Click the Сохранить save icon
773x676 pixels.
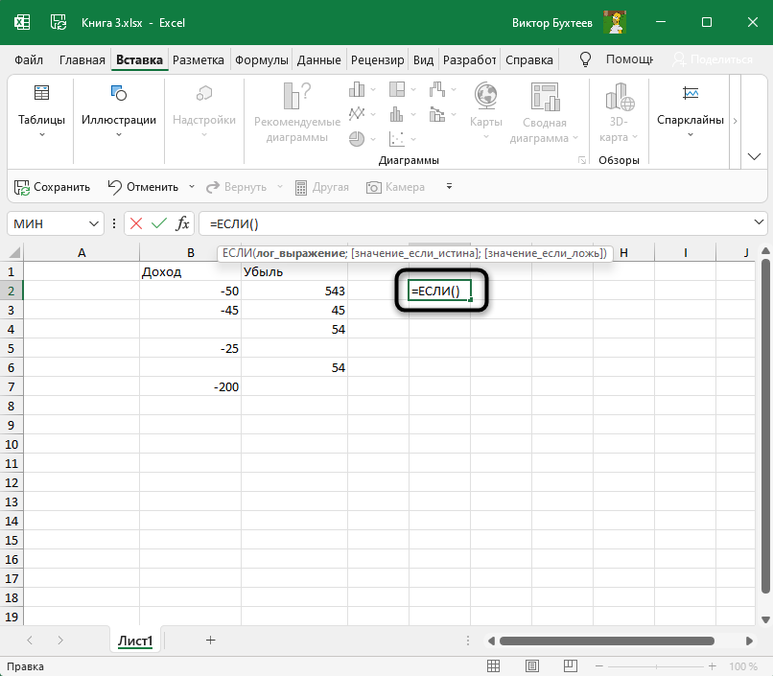22,187
